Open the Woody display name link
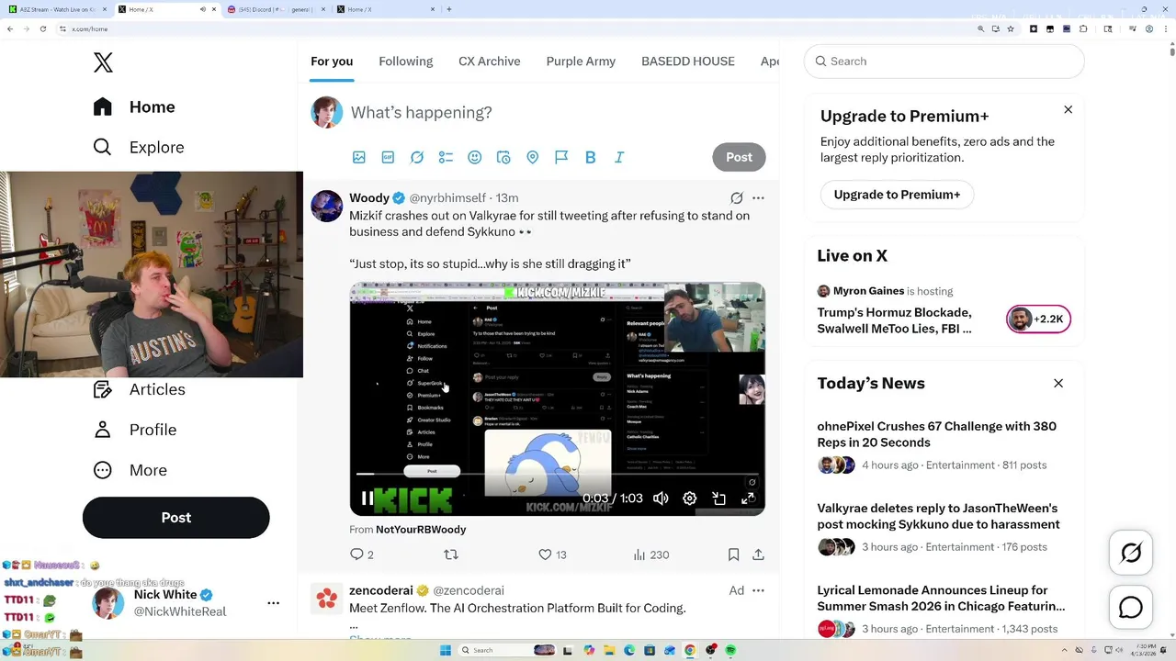 pos(369,197)
